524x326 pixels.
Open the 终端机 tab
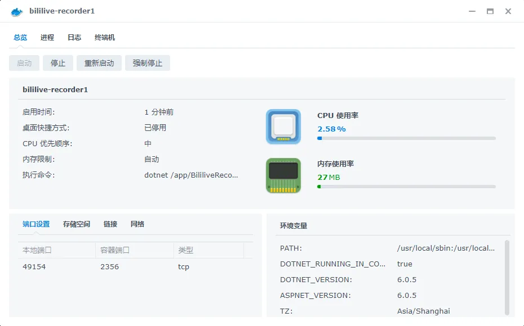tap(105, 38)
